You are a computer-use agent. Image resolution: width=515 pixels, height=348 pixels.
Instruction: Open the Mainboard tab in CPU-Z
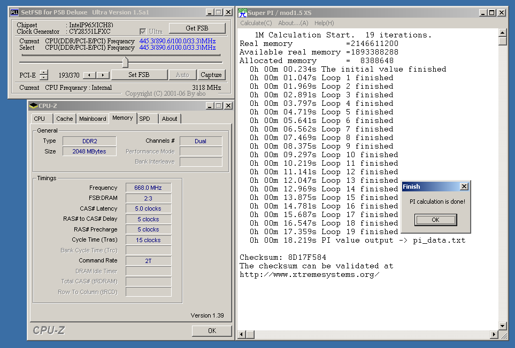pyautogui.click(x=93, y=119)
